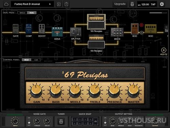
Task: Click the Noise Gate THRESH knob
Action: click(37, 121)
